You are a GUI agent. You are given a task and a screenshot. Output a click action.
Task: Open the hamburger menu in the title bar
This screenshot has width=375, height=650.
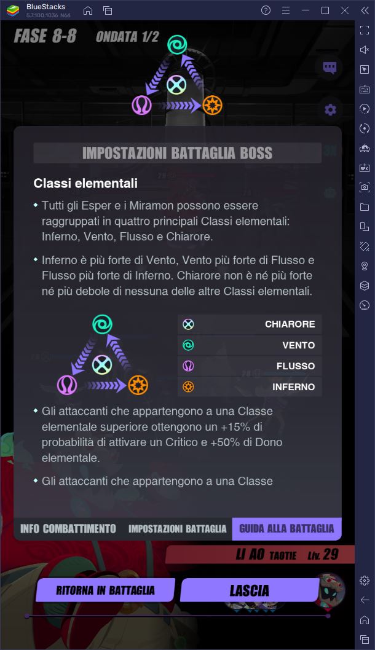coord(285,10)
